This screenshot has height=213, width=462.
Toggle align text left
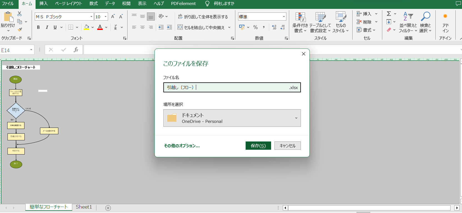[134, 27]
